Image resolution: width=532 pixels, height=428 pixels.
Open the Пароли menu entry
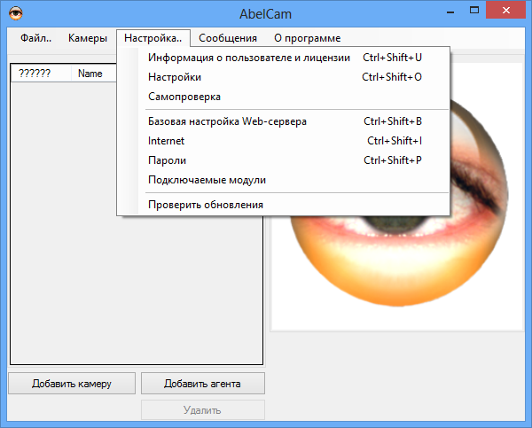(284, 160)
